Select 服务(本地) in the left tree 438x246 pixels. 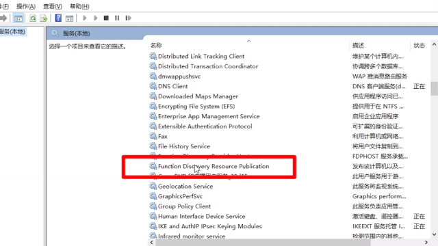pyautogui.click(x=12, y=32)
